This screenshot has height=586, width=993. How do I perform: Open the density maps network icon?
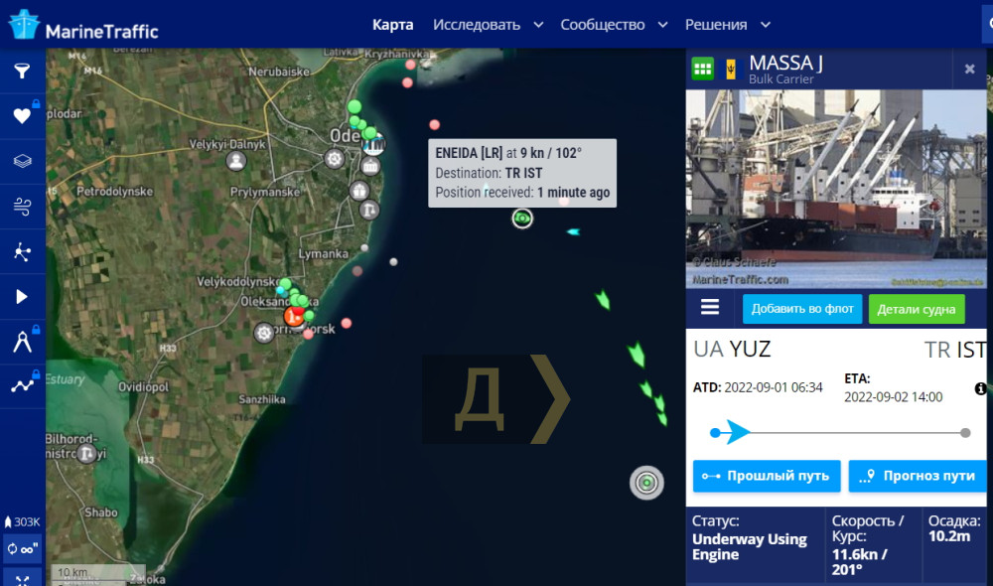click(22, 251)
